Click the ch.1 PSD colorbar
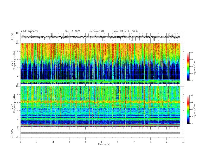The height and width of the screenshot is (159, 206). click(x=188, y=67)
